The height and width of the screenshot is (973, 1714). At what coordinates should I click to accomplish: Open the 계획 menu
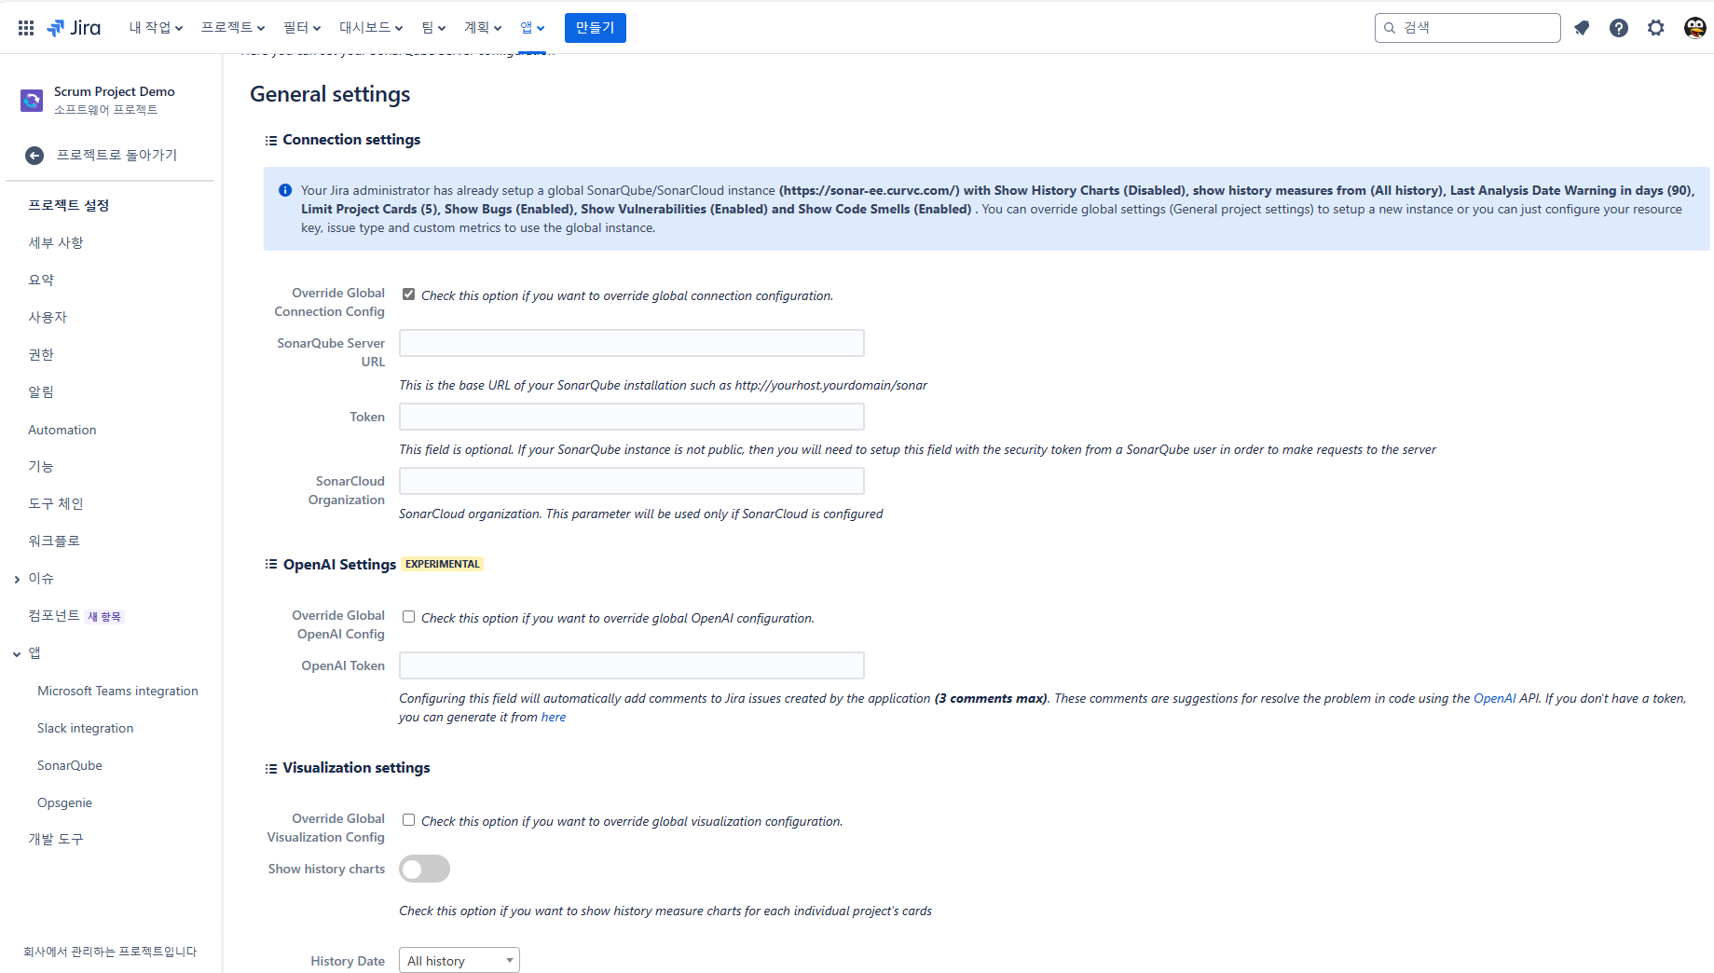click(483, 28)
